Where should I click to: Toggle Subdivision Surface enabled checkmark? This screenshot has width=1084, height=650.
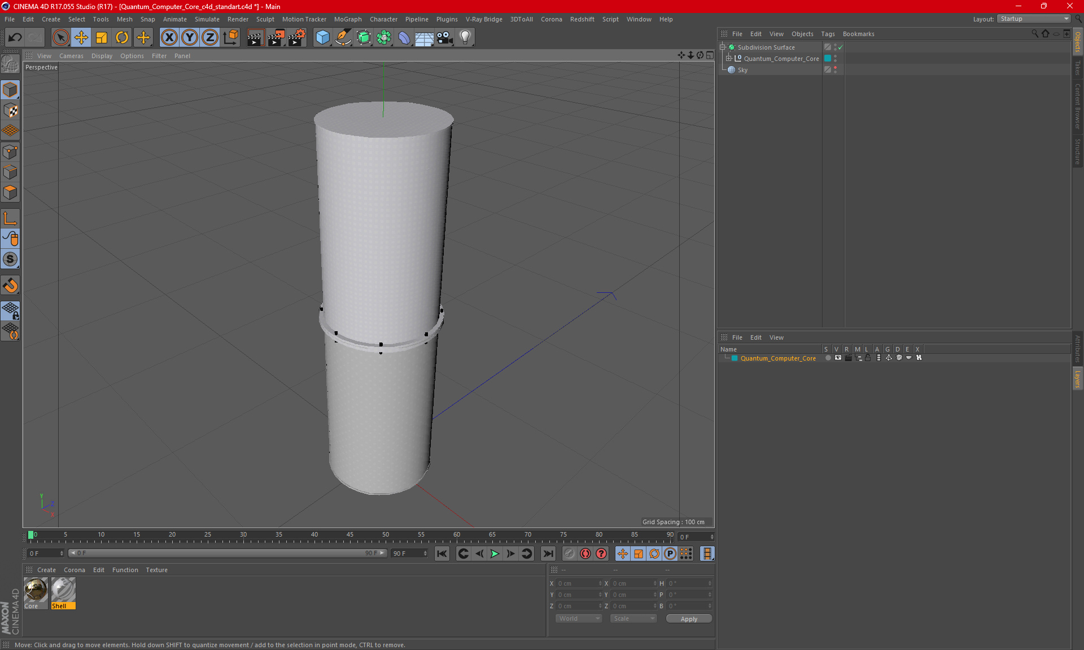(x=840, y=47)
